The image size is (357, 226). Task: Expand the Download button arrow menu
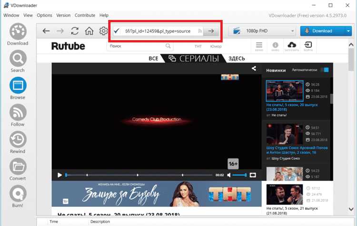[348, 31]
